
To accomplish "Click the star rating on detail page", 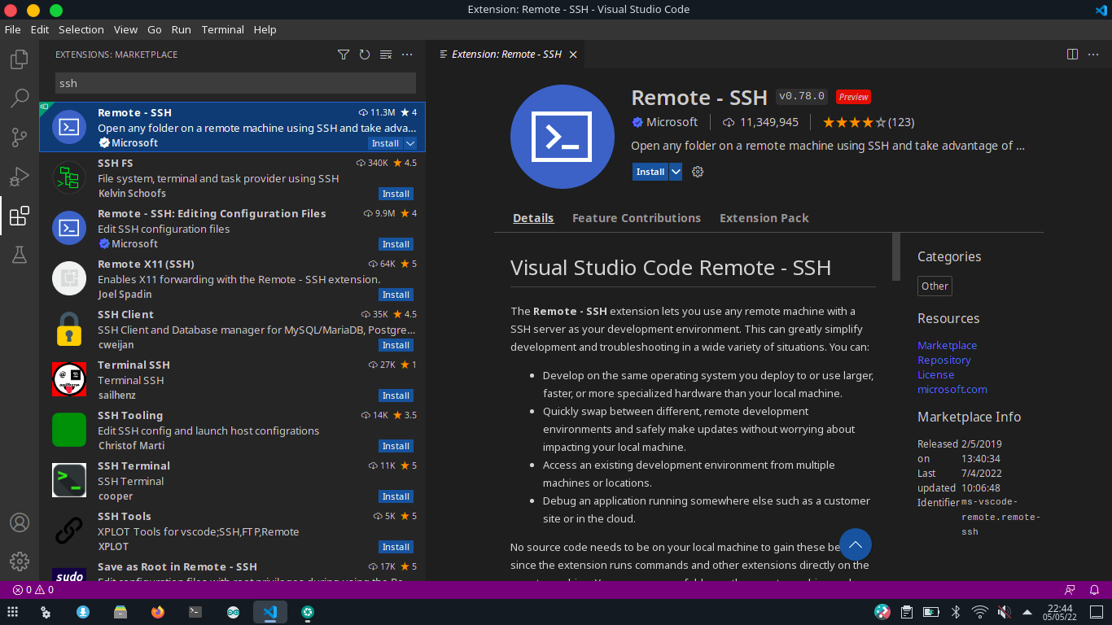I will pos(869,122).
